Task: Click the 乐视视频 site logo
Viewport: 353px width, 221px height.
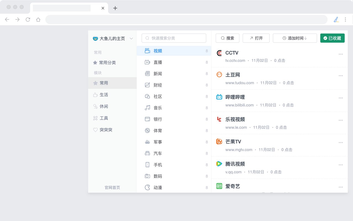Action: click(x=219, y=119)
